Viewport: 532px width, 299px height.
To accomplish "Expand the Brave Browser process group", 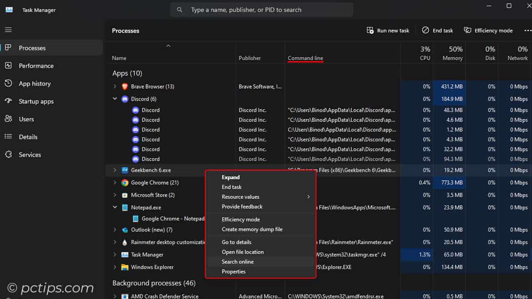I will coord(114,86).
